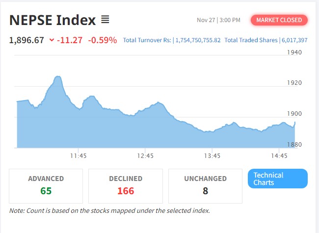Image resolution: width=319 pixels, height=233 pixels.
Task: Click the Nov 27 3:00 PM timestamp
Action: pos(218,20)
